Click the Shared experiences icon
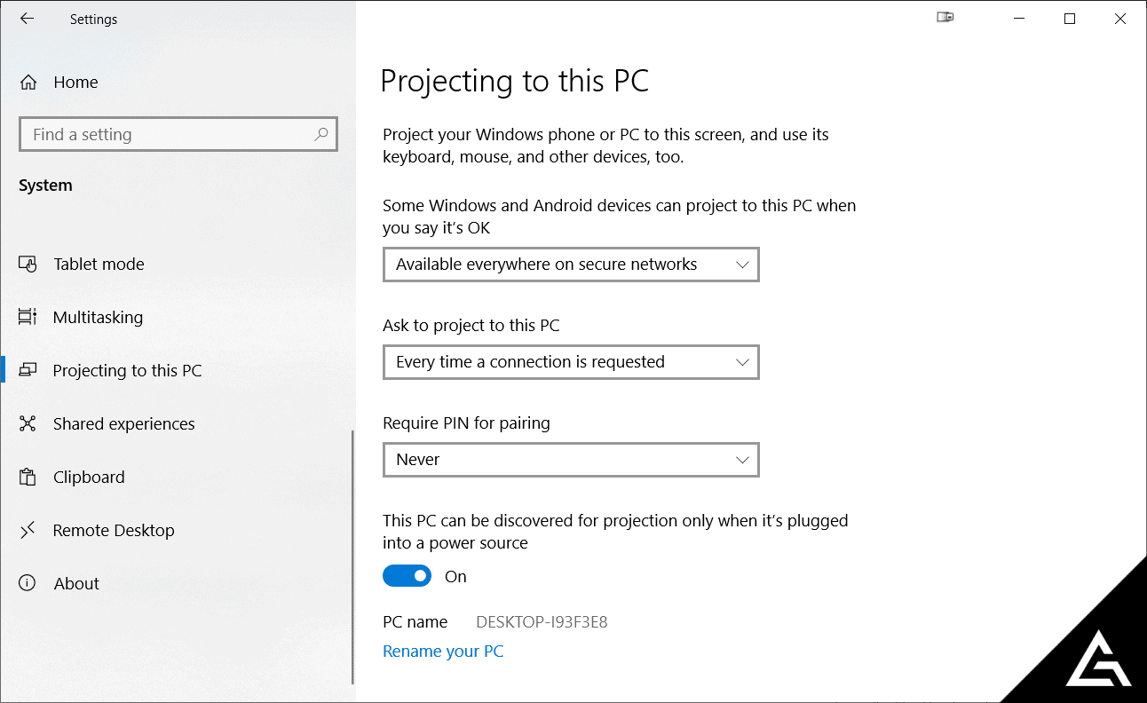Viewport: 1147px width, 703px height. (28, 424)
